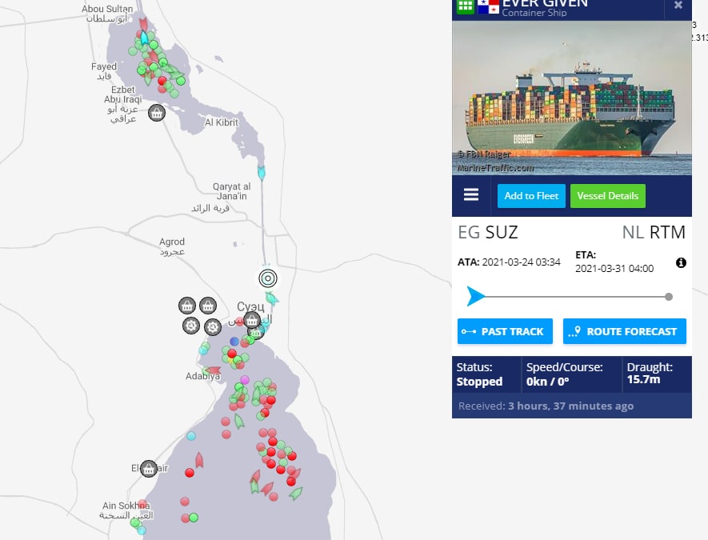This screenshot has width=708, height=540.
Task: Click the Container Ship vessel type label
Action: coord(534,13)
